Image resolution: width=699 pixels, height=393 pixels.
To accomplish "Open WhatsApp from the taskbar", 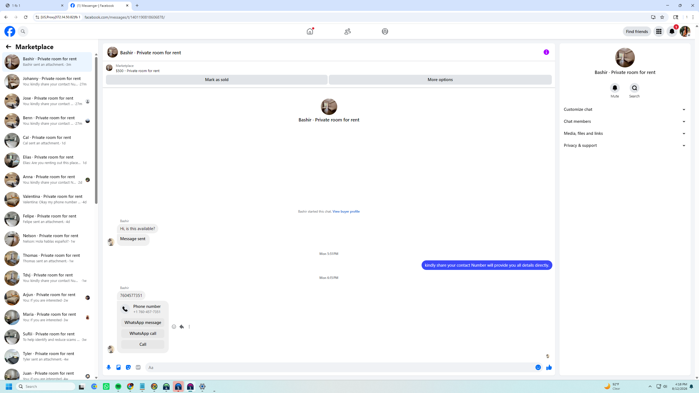I will tap(106, 386).
